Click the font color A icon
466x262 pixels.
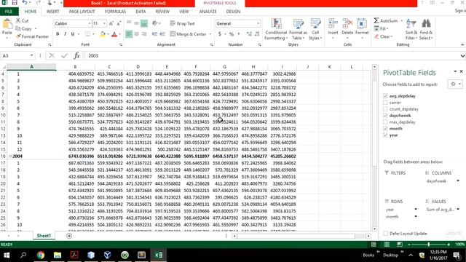(114, 34)
